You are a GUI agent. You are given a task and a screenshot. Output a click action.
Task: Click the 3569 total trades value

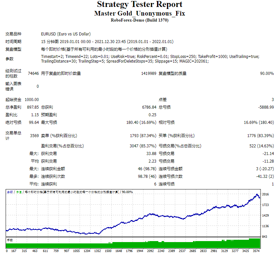tap(34, 136)
